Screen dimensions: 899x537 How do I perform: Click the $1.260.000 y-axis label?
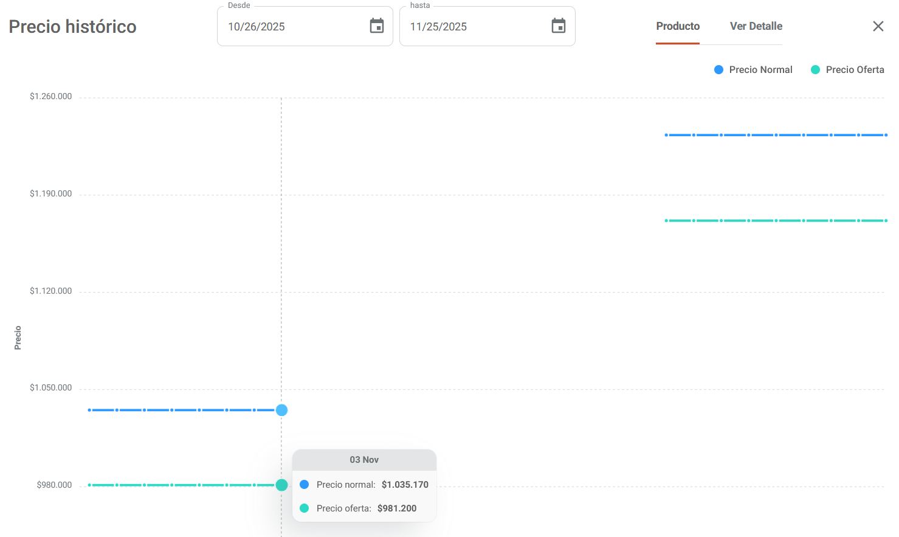50,97
